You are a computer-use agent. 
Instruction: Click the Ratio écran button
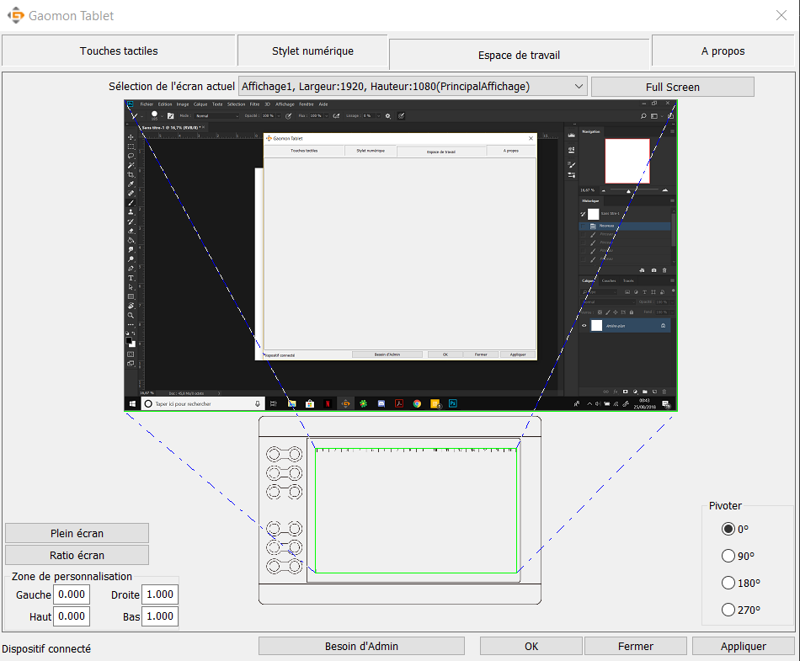(77, 555)
